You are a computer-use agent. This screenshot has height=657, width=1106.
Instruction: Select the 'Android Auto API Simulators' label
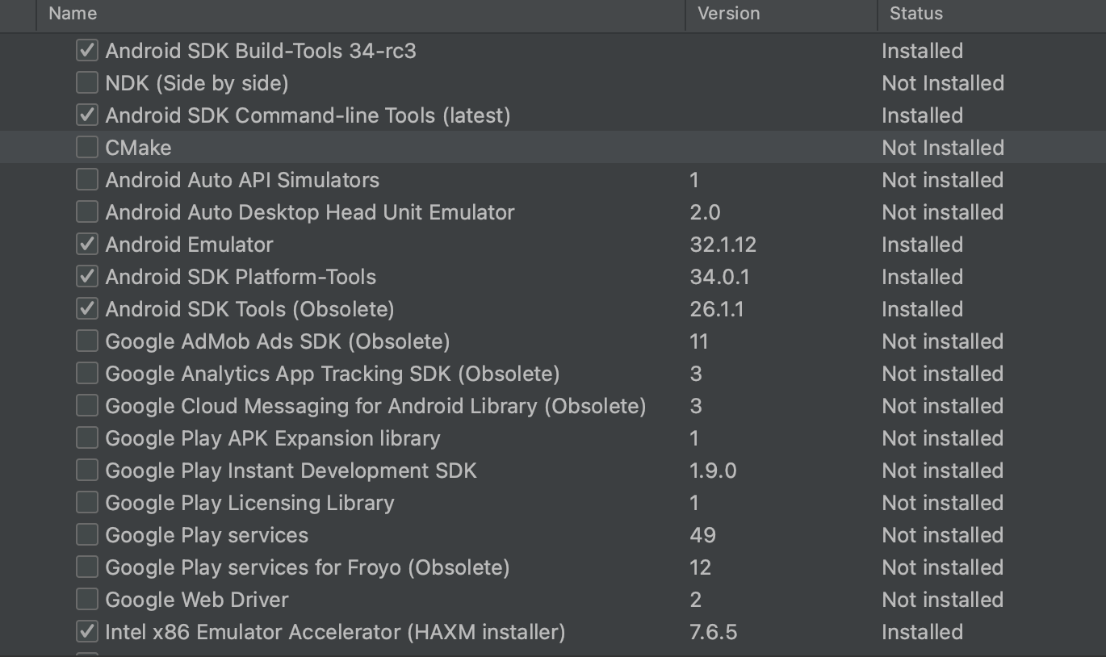[x=242, y=180]
